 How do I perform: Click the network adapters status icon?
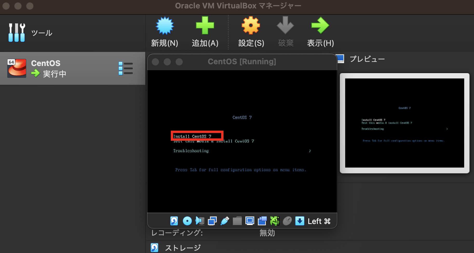(x=212, y=221)
